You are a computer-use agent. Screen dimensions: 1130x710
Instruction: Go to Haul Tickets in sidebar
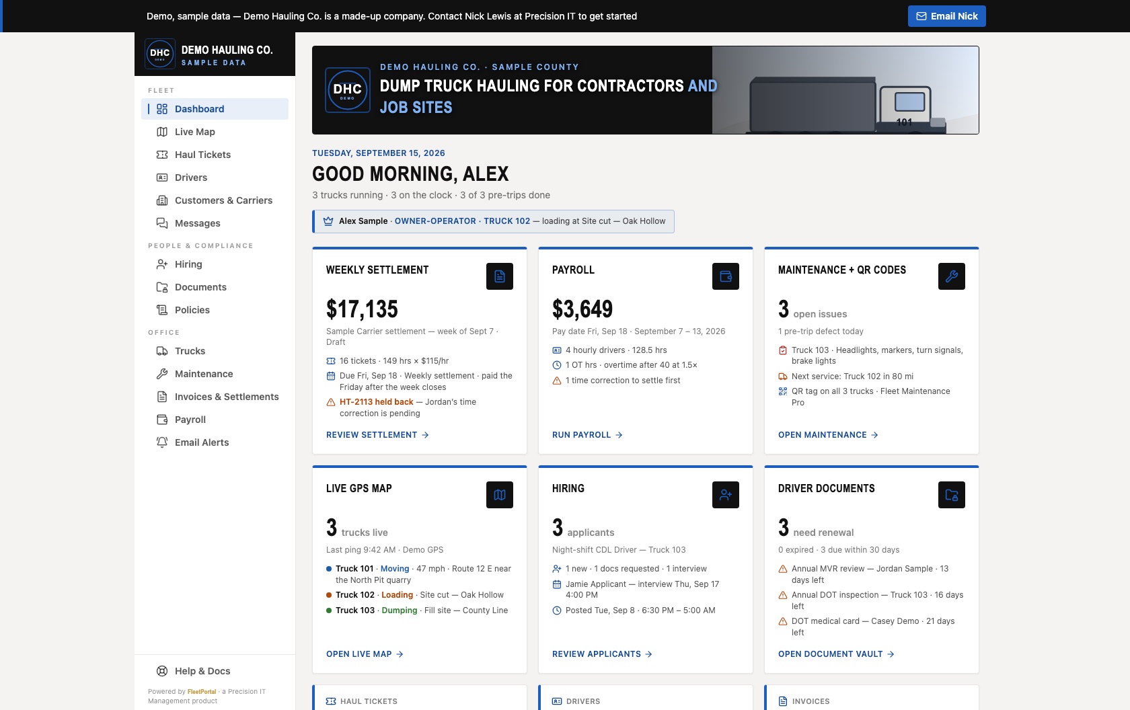[x=215, y=155]
